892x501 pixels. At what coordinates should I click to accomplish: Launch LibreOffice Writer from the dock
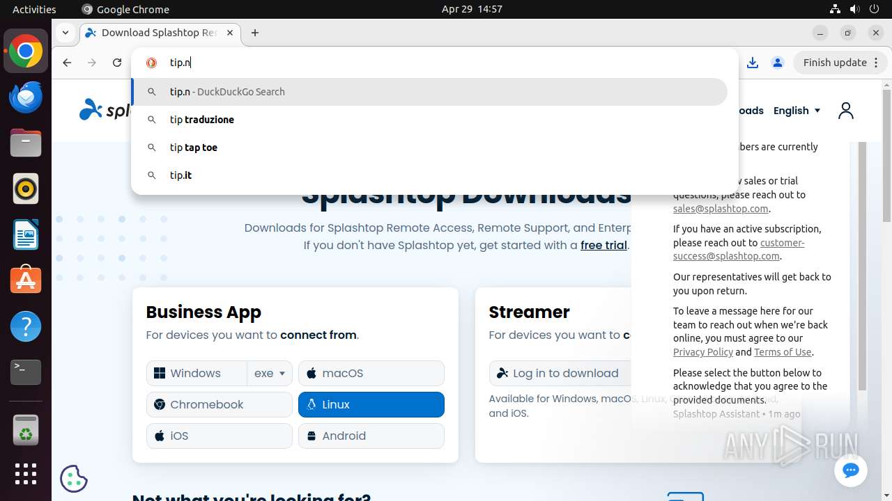tap(26, 235)
